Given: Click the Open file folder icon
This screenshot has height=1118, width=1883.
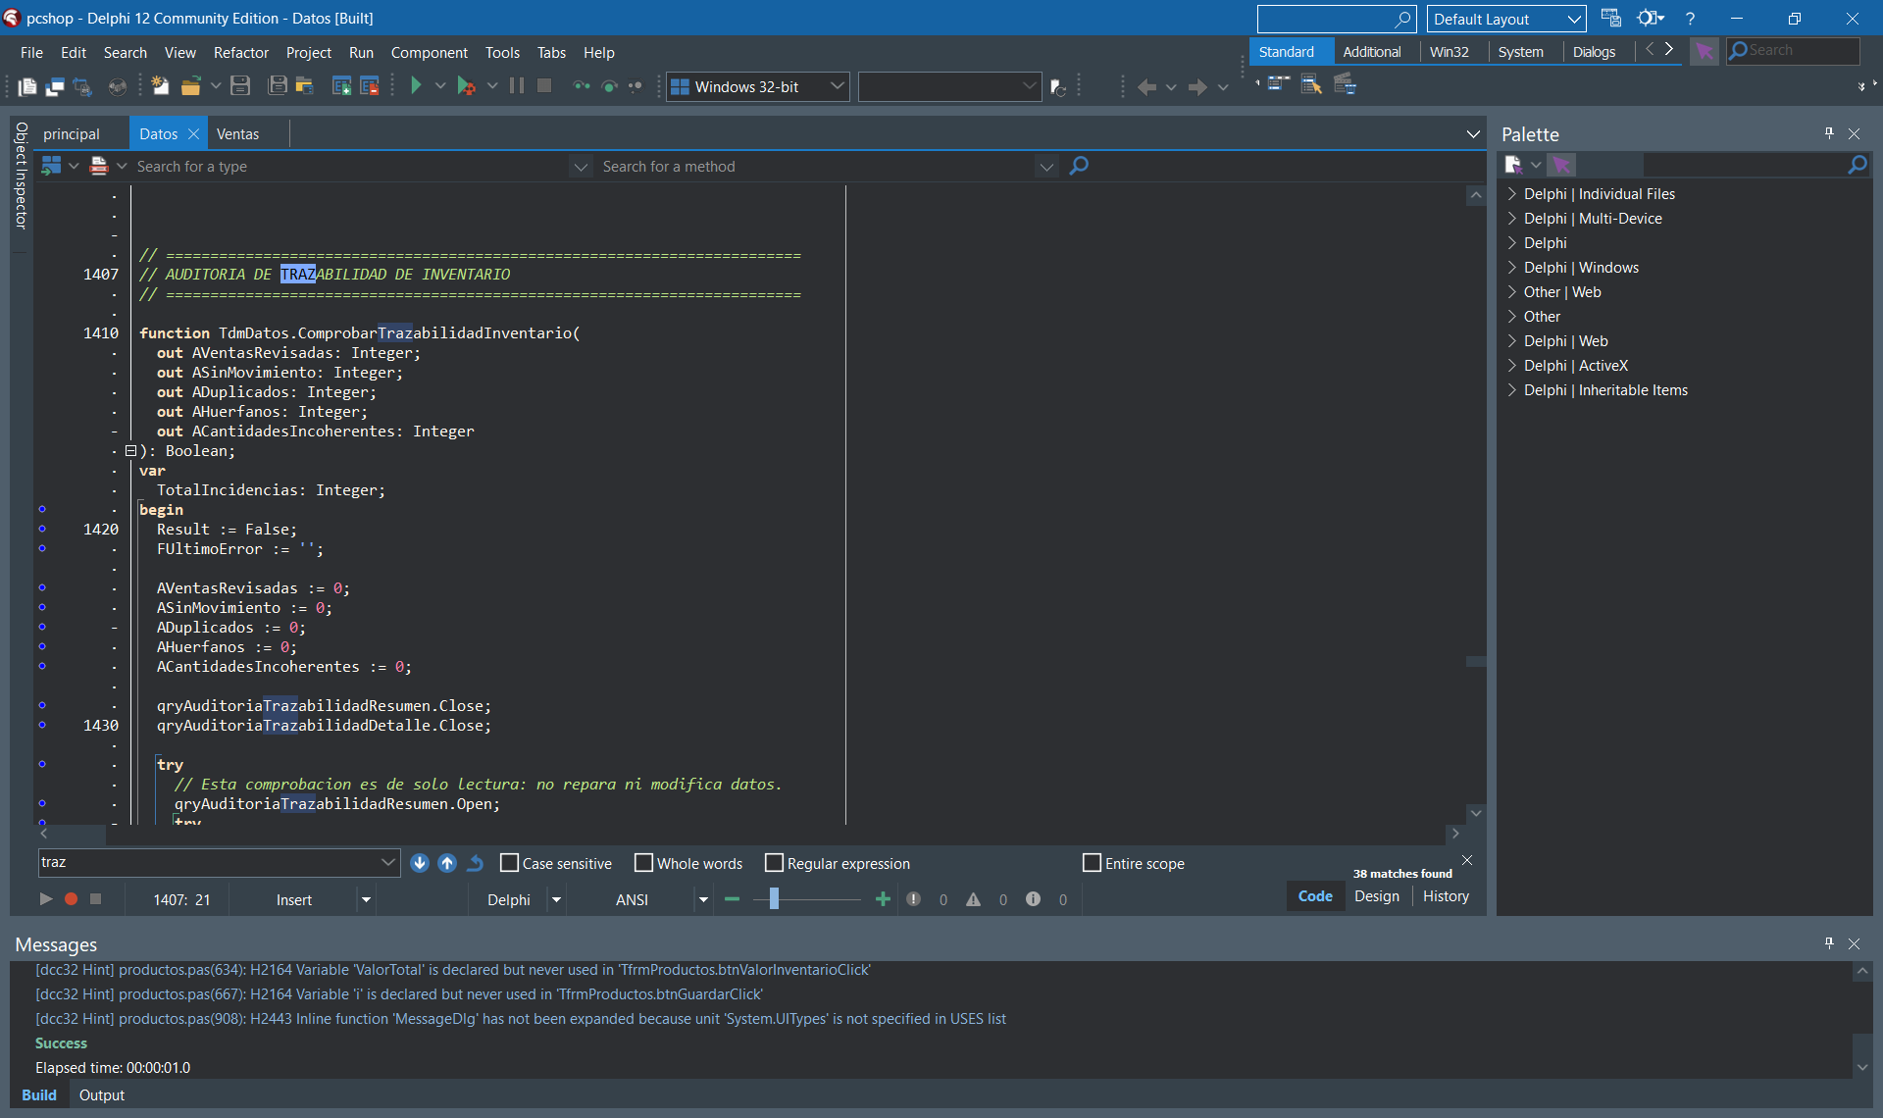Looking at the screenshot, I should 190,86.
